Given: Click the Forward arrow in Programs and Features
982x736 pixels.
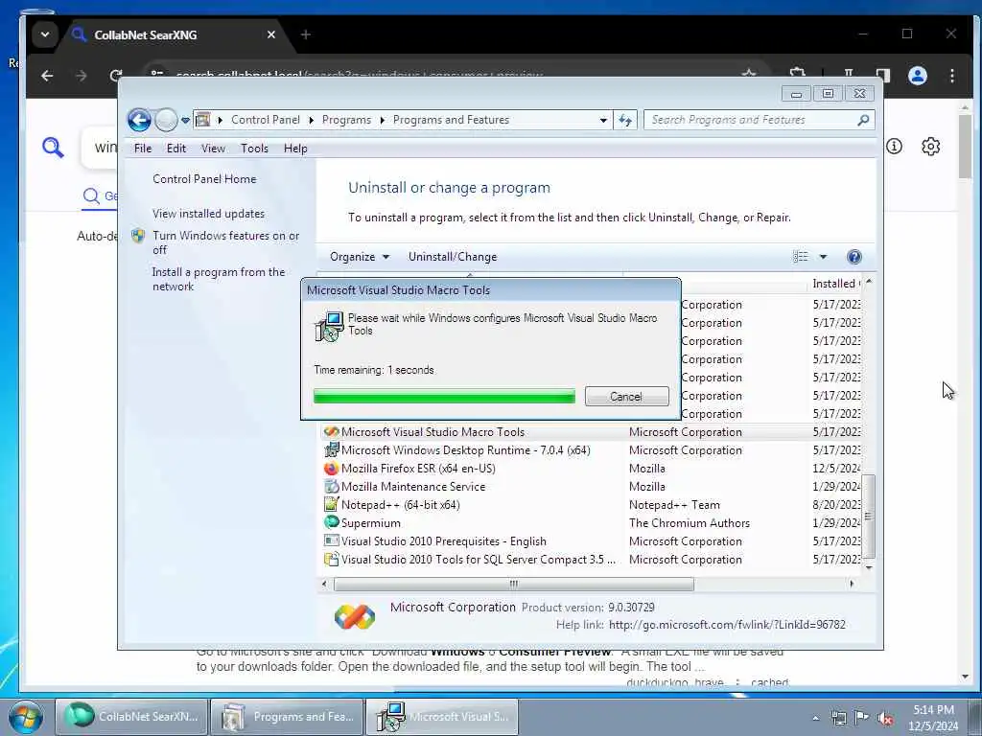Looking at the screenshot, I should (166, 120).
